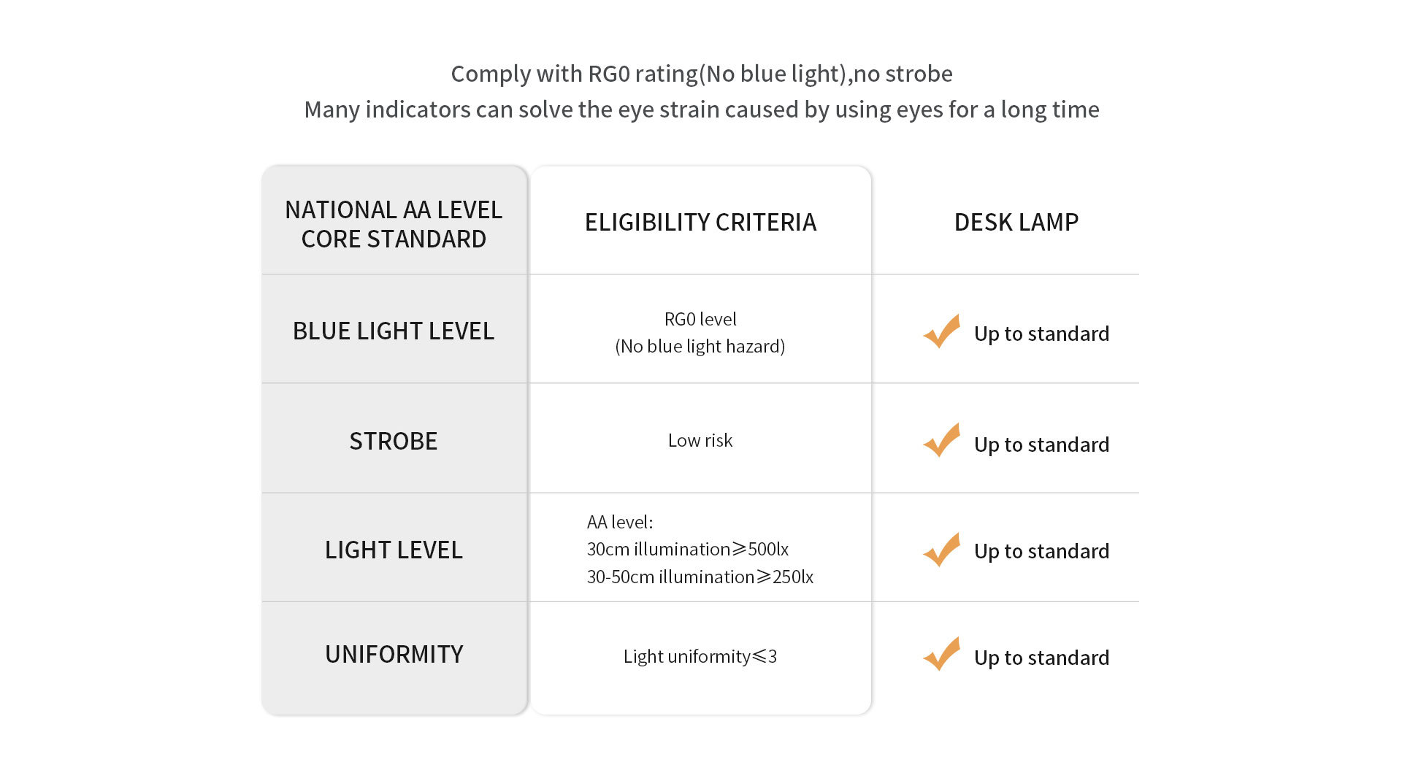
Task: Click the 30cm illumination≥500lx line
Action: (688, 549)
